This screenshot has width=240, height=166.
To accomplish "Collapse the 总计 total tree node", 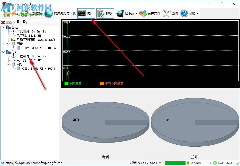I will [3, 52].
